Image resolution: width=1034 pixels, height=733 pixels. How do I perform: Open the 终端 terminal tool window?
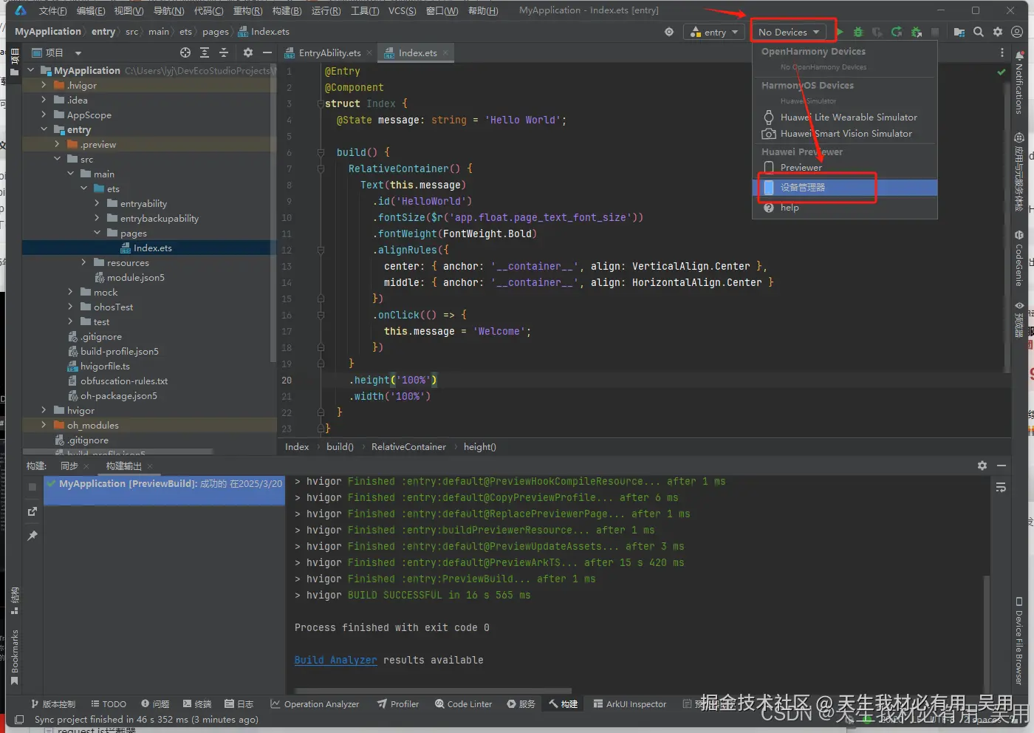(196, 704)
